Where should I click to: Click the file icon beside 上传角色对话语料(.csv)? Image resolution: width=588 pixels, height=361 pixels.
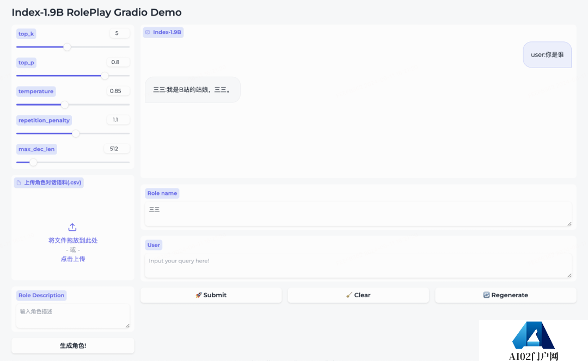19,183
